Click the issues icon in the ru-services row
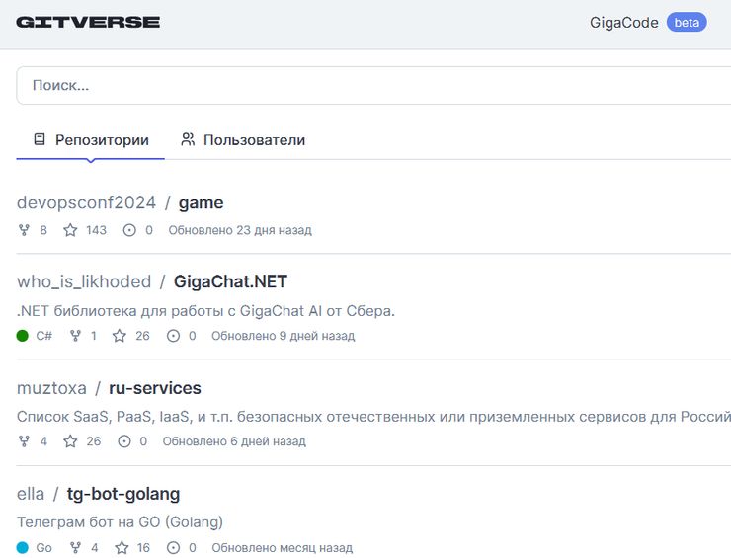Image resolution: width=731 pixels, height=558 pixels. pyautogui.click(x=124, y=441)
